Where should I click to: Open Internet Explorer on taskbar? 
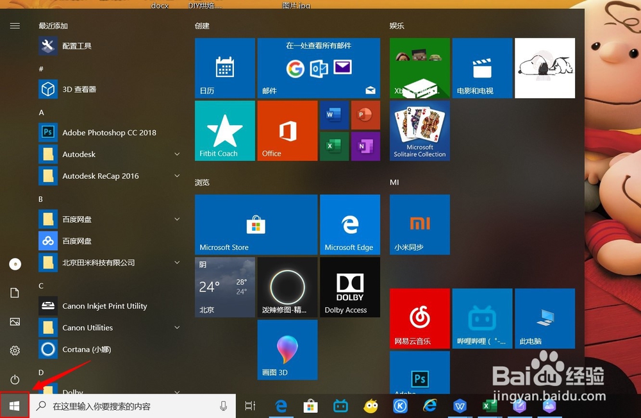coord(429,406)
